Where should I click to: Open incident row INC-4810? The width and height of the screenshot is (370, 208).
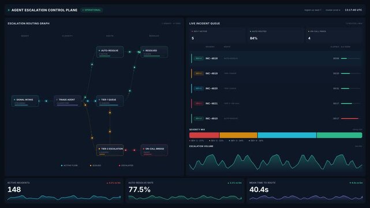coord(275,118)
